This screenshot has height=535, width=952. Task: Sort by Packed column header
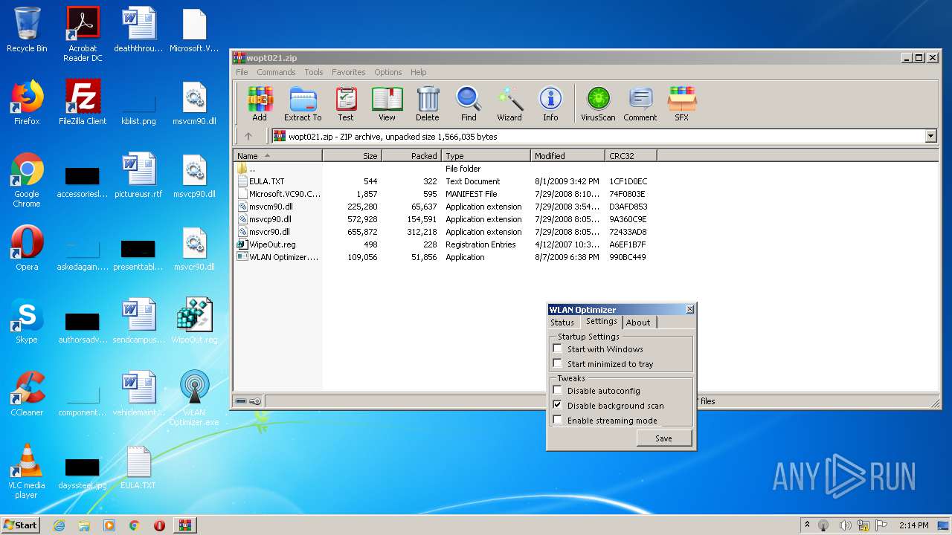412,155
